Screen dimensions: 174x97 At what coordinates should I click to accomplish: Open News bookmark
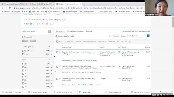point(32,12)
